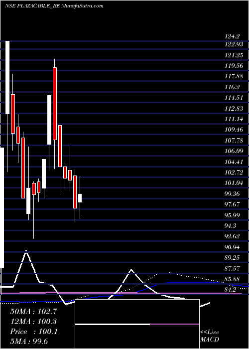Click the Price : 100.1 reading
The width and height of the screenshot is (249, 349).
pos(34,332)
